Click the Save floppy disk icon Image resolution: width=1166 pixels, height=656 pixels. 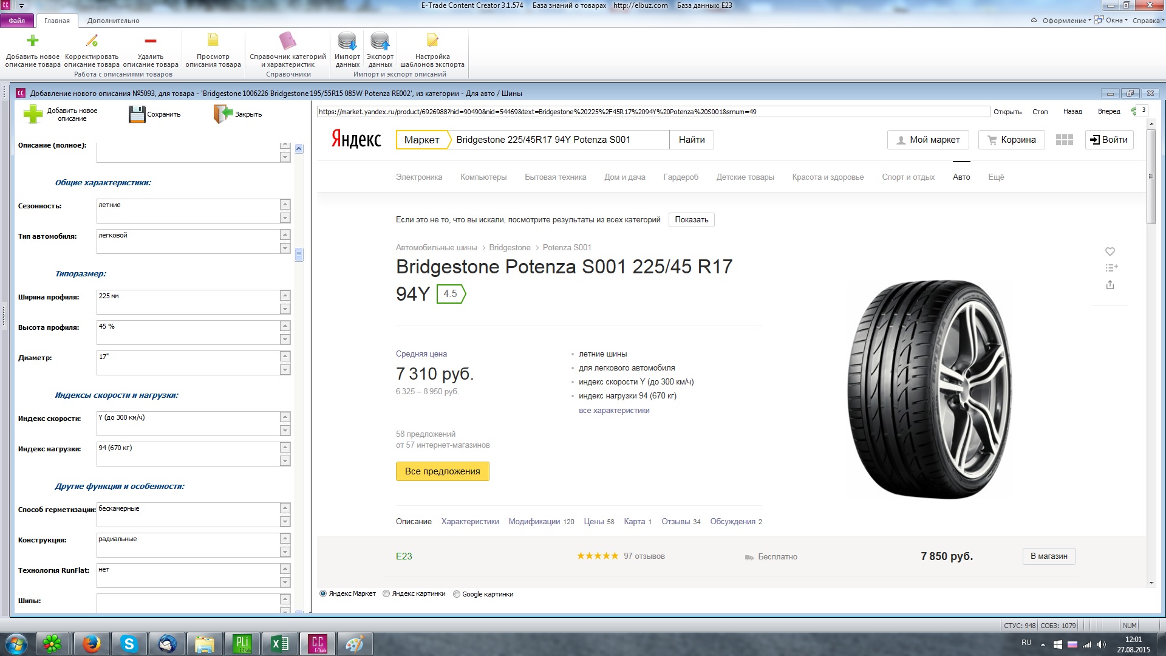pyautogui.click(x=137, y=114)
